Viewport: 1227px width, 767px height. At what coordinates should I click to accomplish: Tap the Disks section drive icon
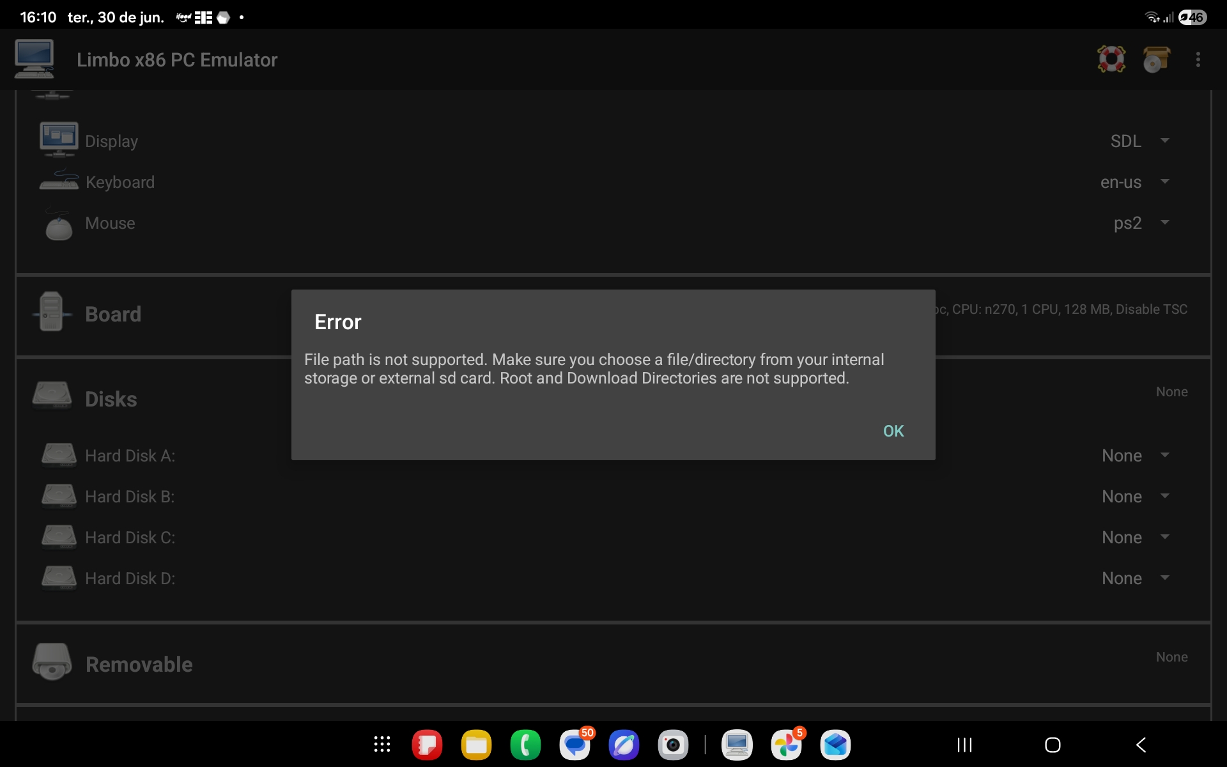coord(52,395)
